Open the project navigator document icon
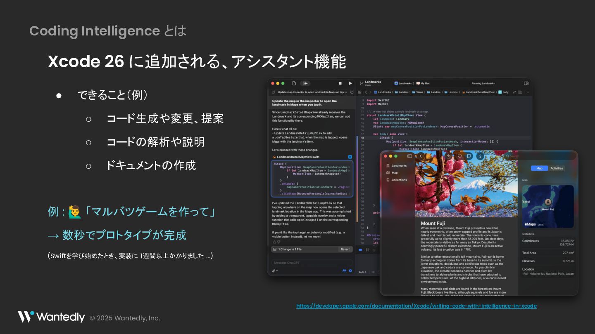Screen dimensions: 595x334 pos(294,83)
